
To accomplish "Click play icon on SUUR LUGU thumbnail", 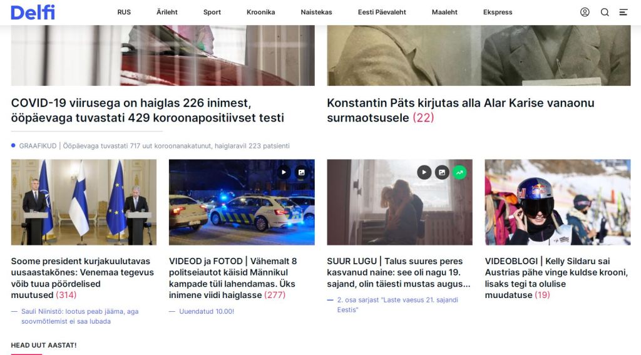I will [424, 173].
